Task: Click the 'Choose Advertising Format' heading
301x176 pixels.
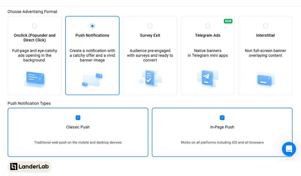Action: point(32,12)
